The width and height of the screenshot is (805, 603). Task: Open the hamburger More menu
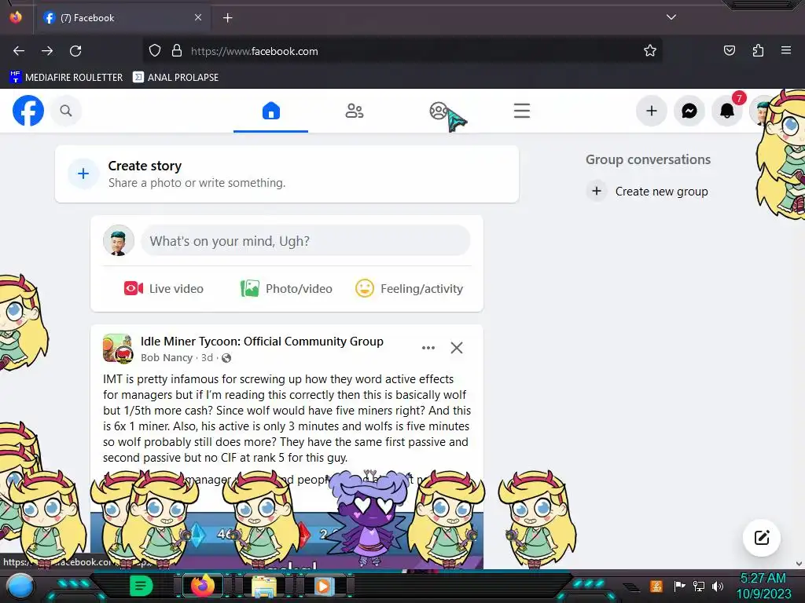tap(522, 111)
